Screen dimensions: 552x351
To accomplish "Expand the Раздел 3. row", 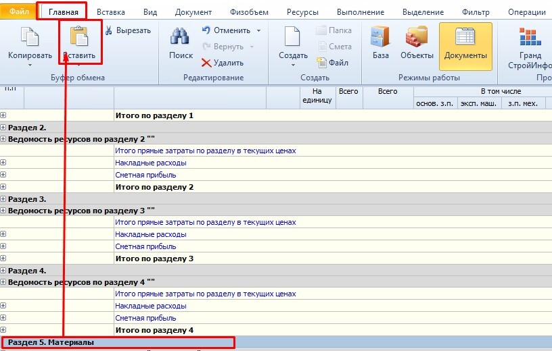I will 3,199.
